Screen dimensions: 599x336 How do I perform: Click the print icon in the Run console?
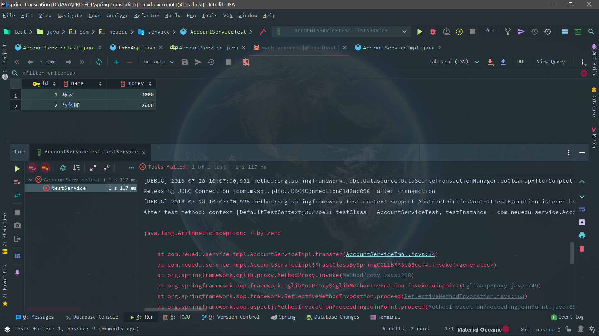pyautogui.click(x=582, y=236)
